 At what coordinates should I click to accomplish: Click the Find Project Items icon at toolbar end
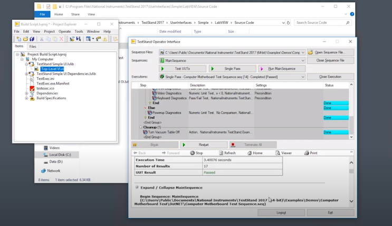coord(115,39)
